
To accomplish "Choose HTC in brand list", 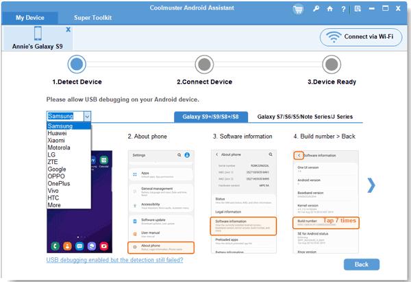I will (x=68, y=198).
